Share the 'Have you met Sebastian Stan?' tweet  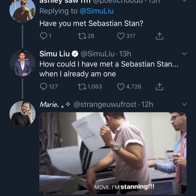[x=159, y=36]
